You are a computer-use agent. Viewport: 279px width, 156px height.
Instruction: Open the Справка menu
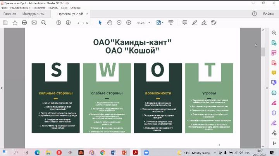pyautogui.click(x=76, y=8)
